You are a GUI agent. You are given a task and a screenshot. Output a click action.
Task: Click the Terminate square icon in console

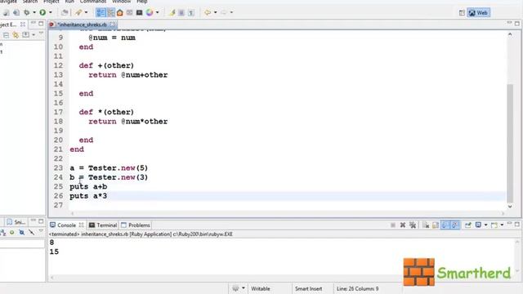393,225
